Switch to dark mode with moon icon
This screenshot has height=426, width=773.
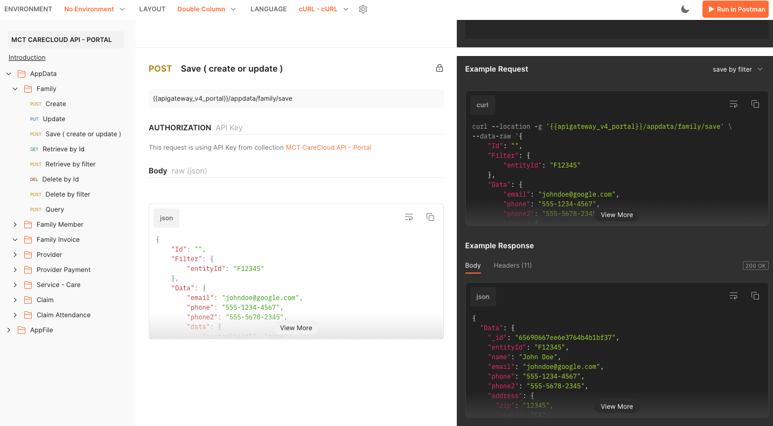coord(685,9)
